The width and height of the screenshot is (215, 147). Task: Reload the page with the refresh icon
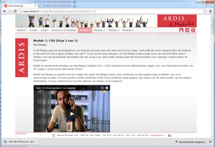[15, 11]
